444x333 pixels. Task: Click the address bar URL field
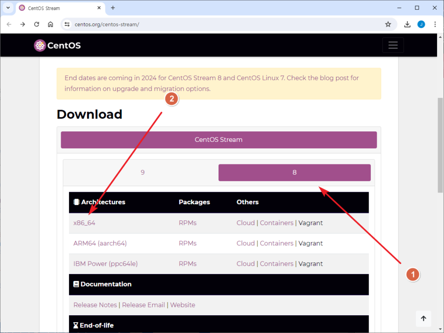217,24
